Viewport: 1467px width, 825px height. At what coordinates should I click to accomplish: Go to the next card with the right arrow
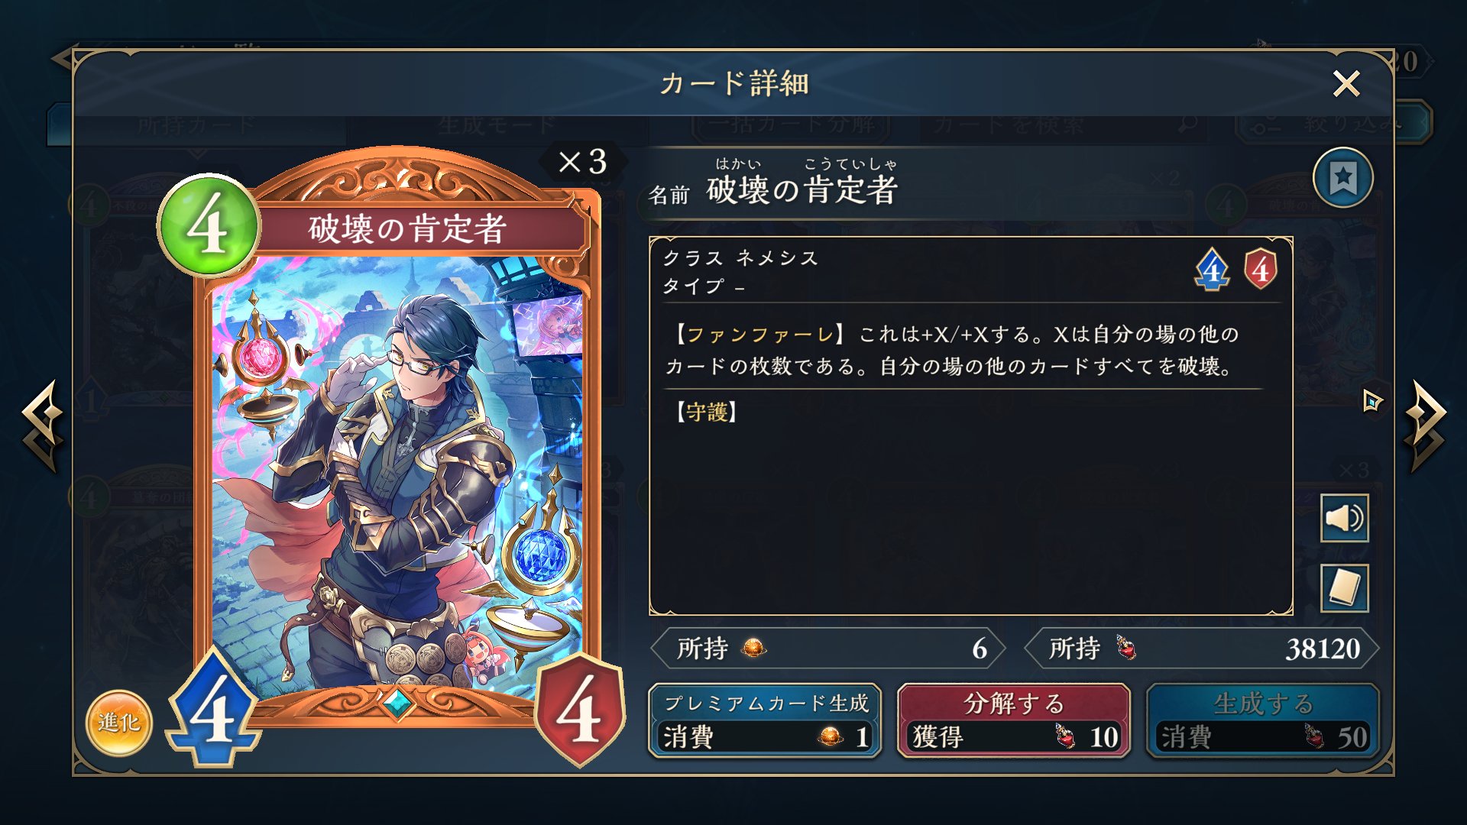1425,425
